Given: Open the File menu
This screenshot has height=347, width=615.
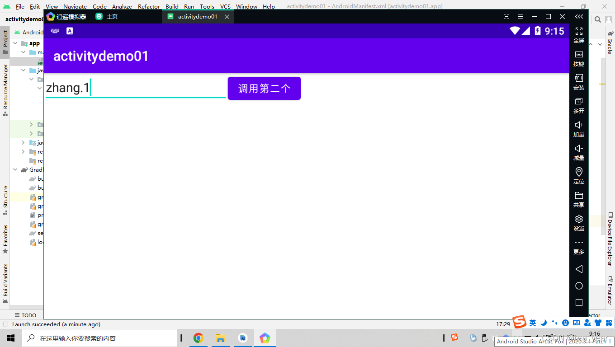Looking at the screenshot, I should point(20,6).
